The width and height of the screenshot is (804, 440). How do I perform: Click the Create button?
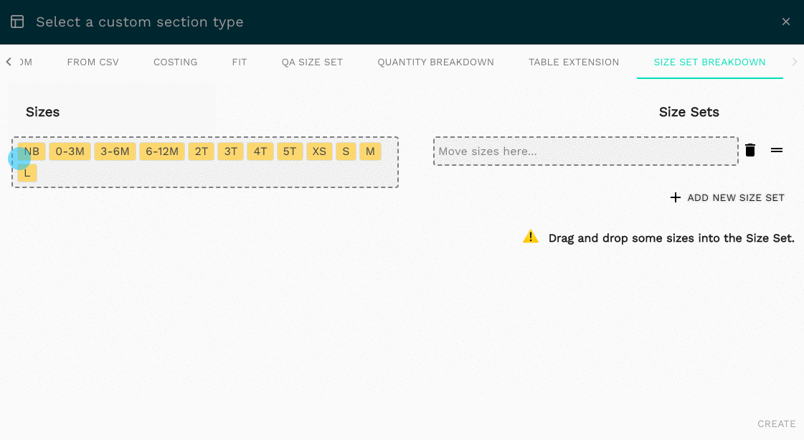(x=776, y=423)
